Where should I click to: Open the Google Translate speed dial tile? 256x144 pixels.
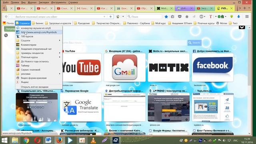click(81, 107)
